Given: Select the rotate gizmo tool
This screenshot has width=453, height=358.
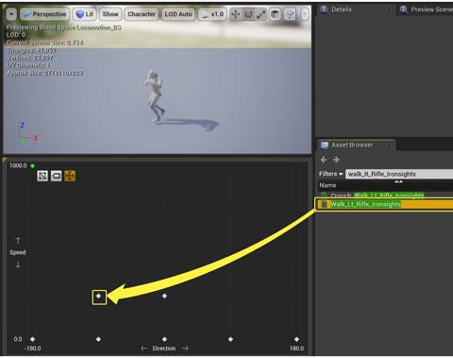Looking at the screenshot, I should click(248, 14).
